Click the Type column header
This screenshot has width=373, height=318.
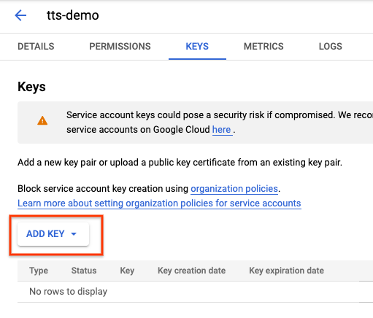(39, 271)
